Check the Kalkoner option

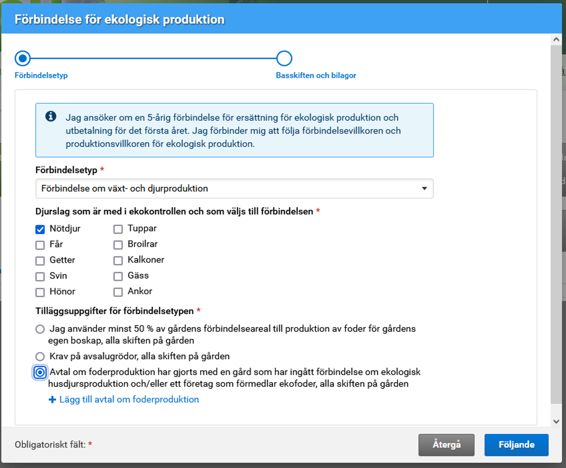click(118, 260)
